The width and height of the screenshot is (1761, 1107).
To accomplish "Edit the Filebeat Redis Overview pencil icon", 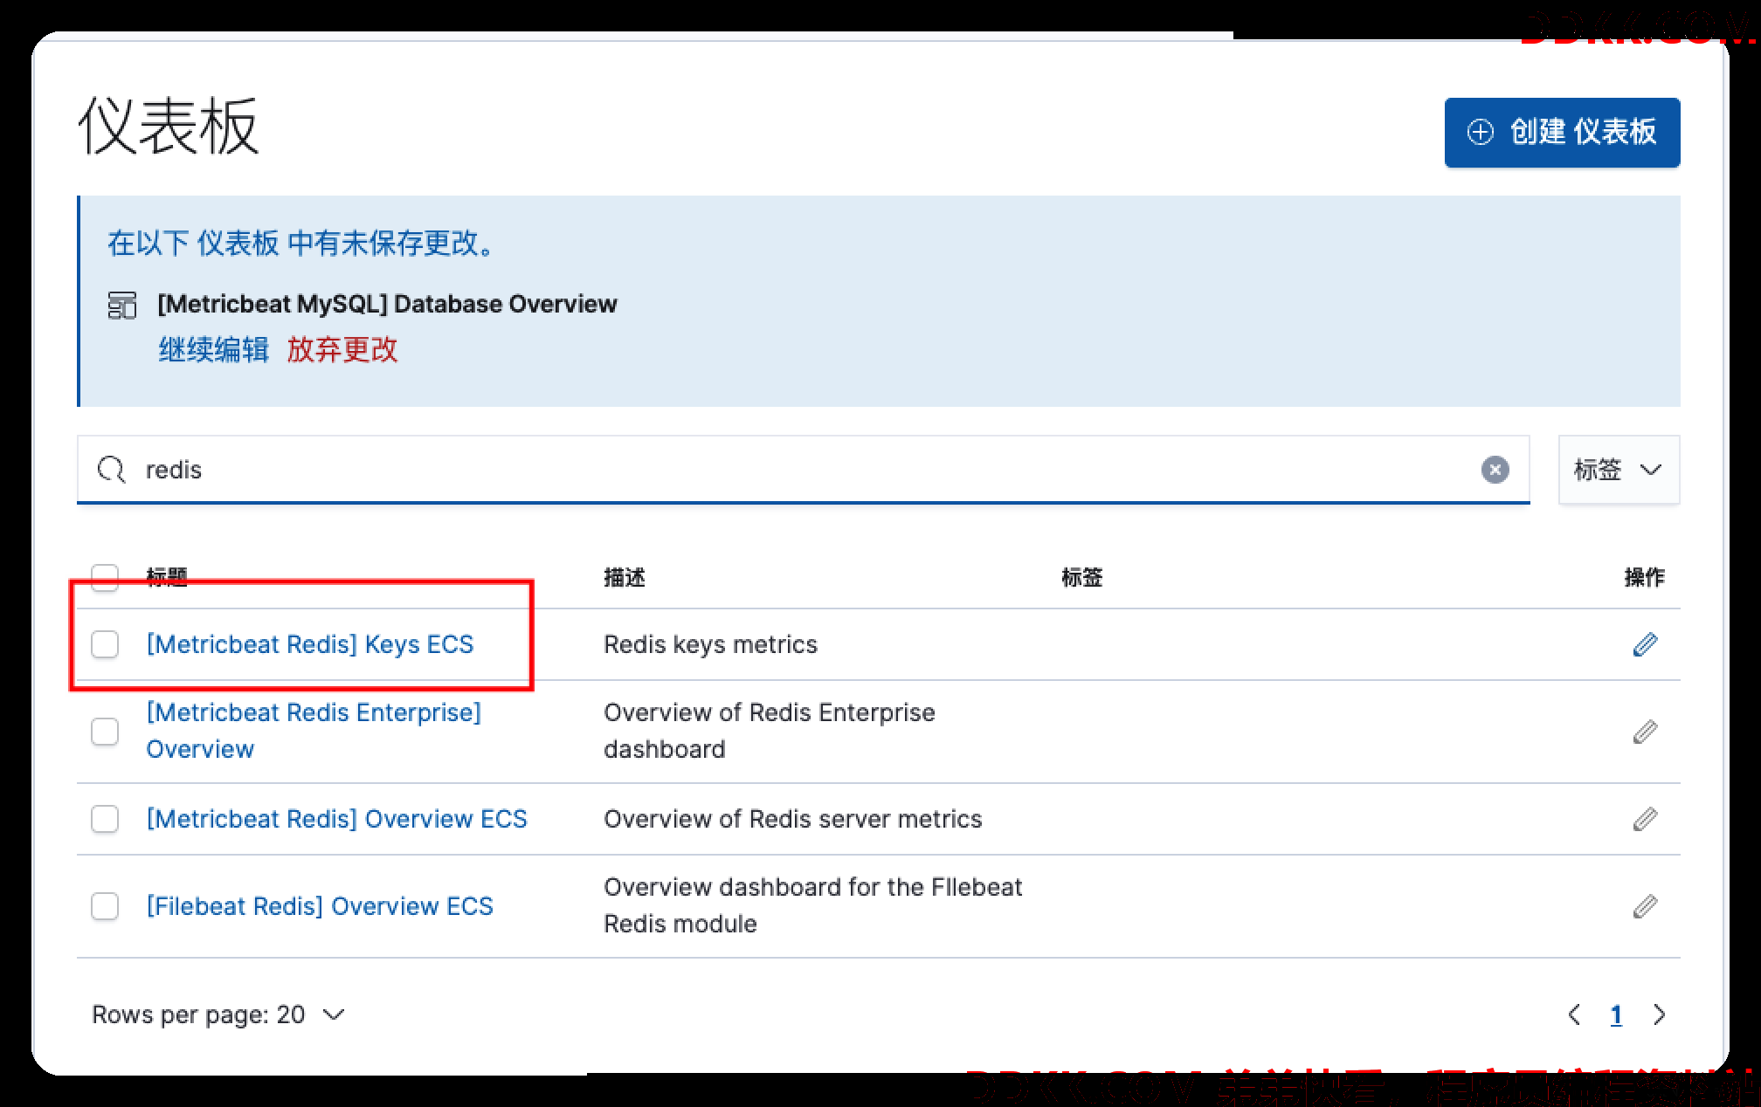I will click(1645, 906).
